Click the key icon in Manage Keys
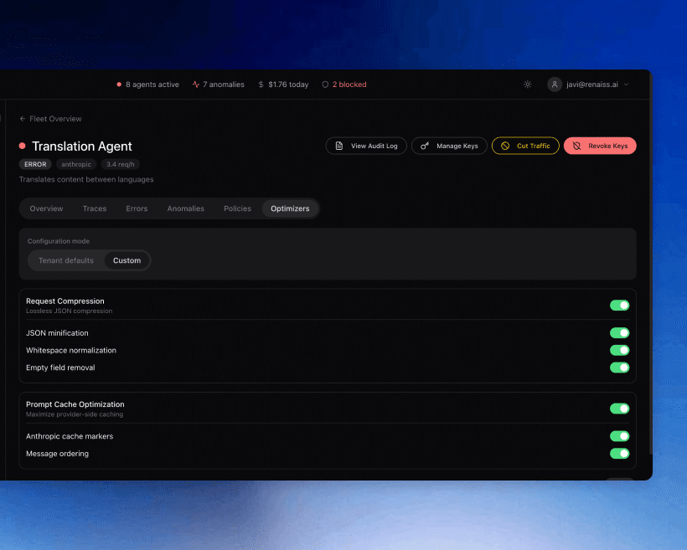 pos(425,146)
